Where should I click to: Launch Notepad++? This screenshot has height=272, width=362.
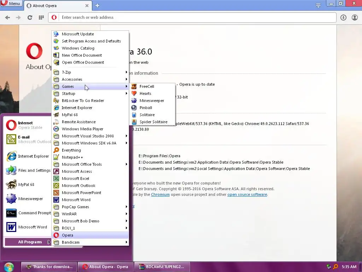[x=90, y=157]
